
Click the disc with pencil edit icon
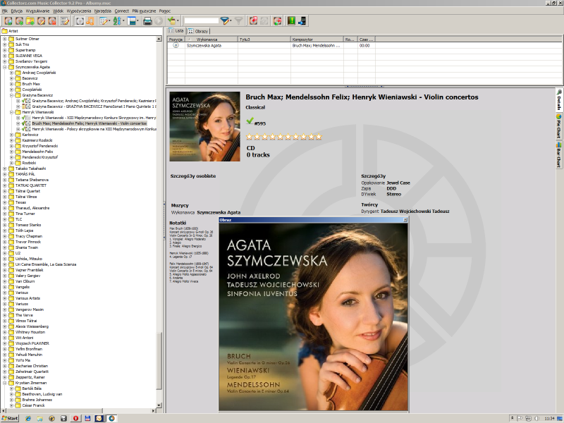click(x=42, y=21)
